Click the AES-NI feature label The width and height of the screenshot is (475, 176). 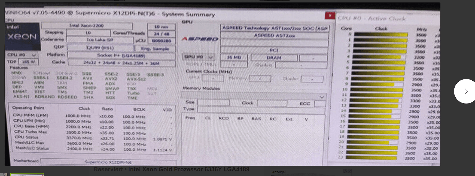click(21, 96)
